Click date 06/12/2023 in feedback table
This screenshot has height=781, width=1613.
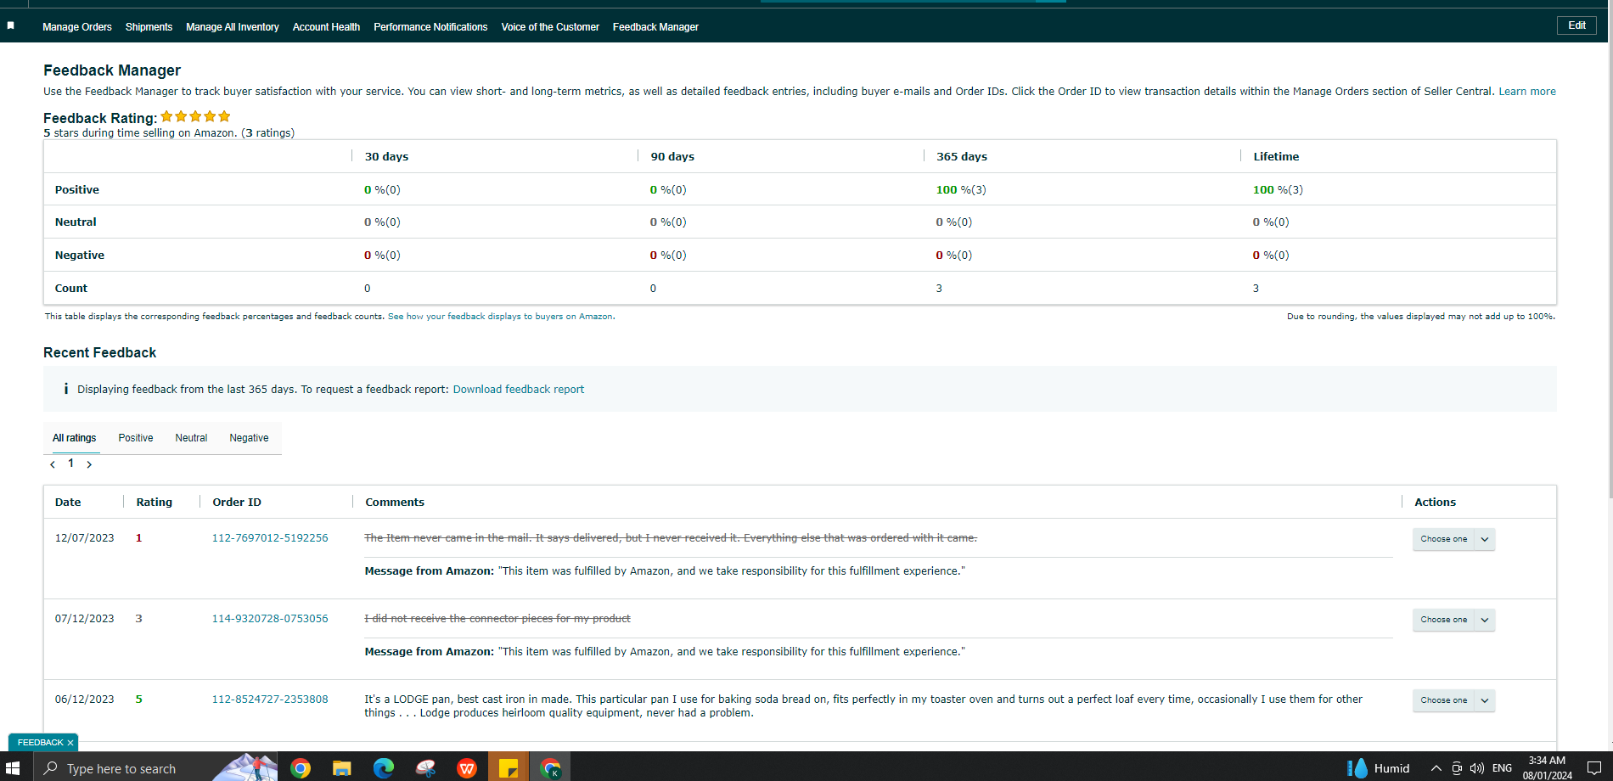tap(84, 700)
